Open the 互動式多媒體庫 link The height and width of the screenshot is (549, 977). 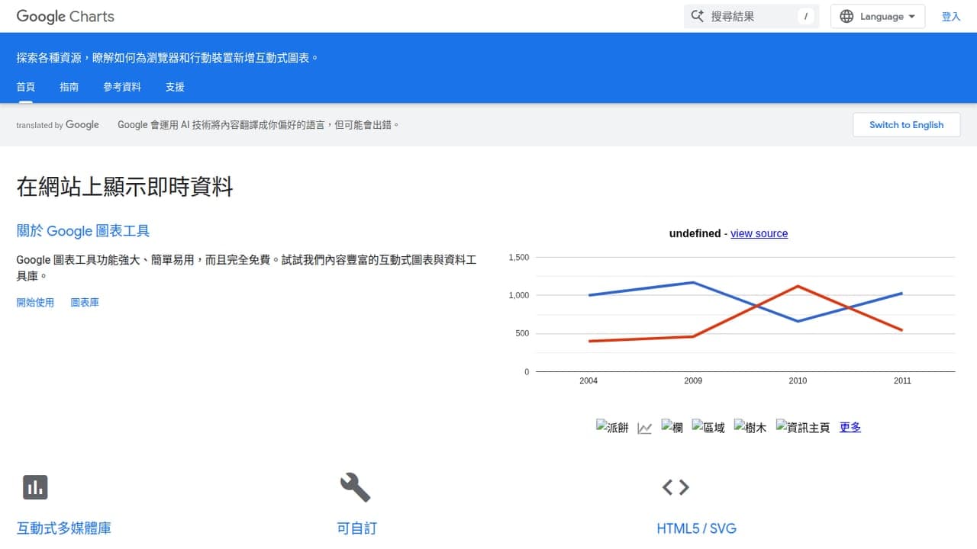pyautogui.click(x=64, y=528)
